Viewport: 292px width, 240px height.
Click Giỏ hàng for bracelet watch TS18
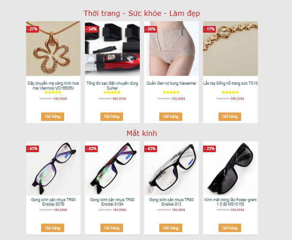230,116
